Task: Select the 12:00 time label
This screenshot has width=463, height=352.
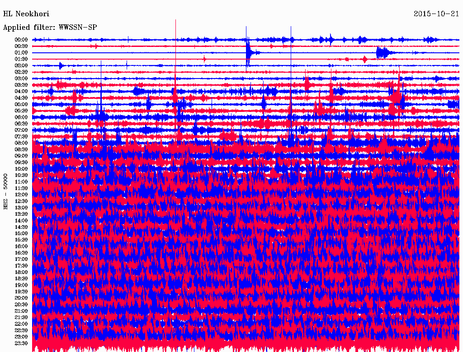Action: pyautogui.click(x=21, y=195)
